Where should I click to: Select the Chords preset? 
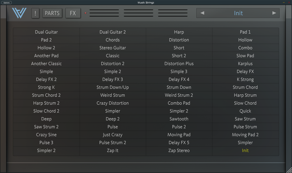[113, 40]
